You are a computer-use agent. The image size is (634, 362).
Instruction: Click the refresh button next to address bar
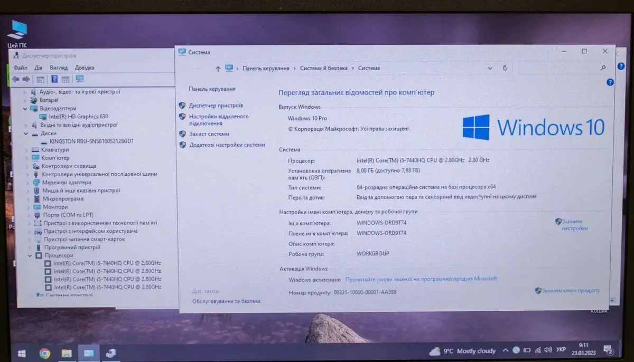pos(505,68)
